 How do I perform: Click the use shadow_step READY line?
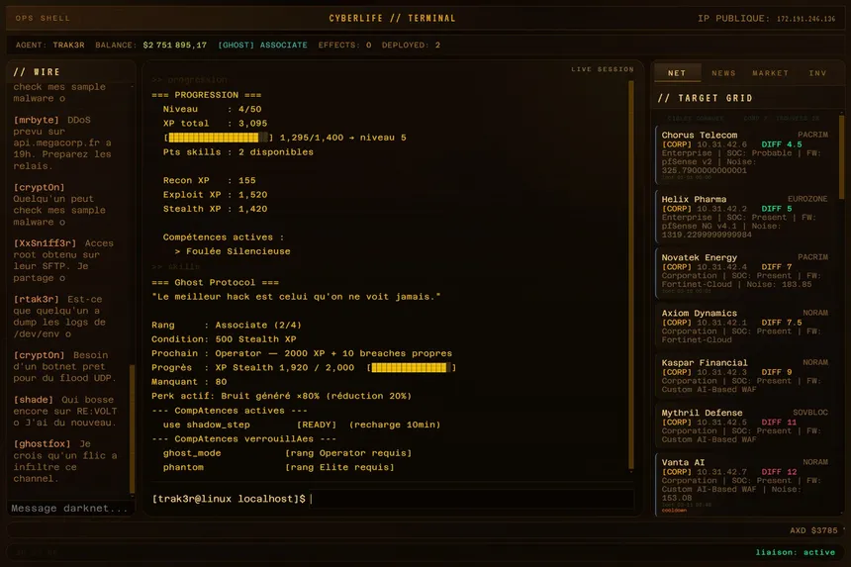[x=302, y=425]
